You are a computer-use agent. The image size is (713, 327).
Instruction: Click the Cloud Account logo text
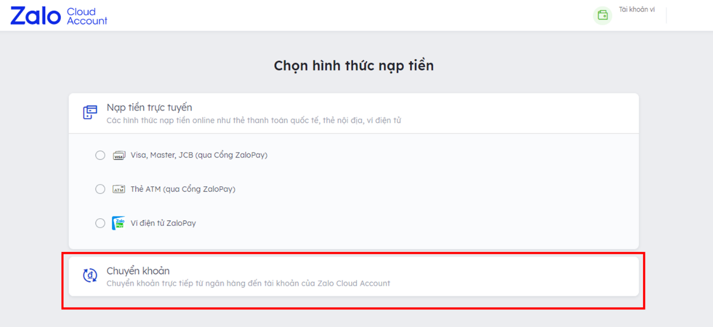[x=87, y=16]
